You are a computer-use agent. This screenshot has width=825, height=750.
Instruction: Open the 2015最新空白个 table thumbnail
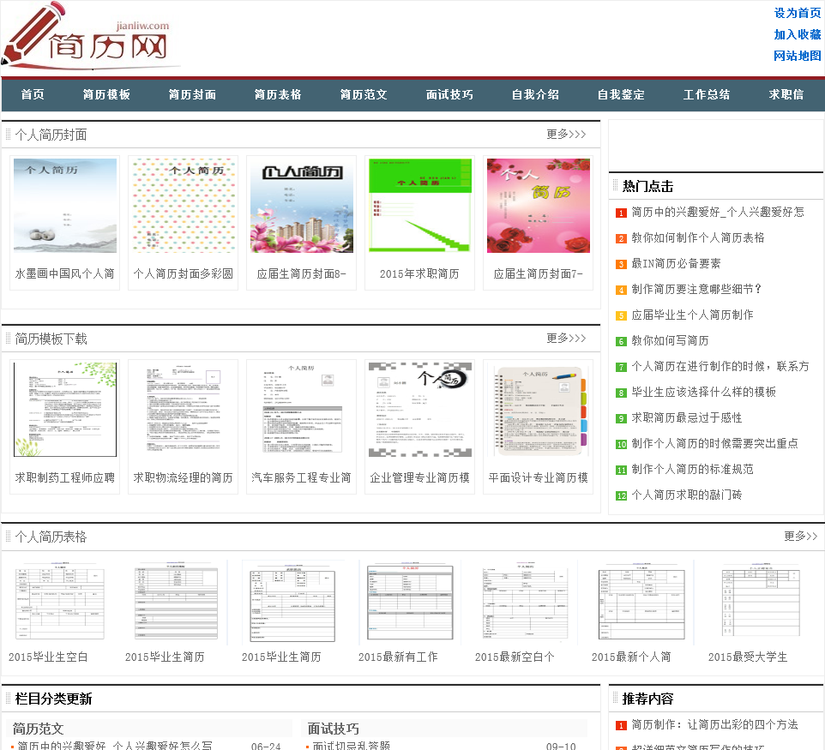point(527,602)
